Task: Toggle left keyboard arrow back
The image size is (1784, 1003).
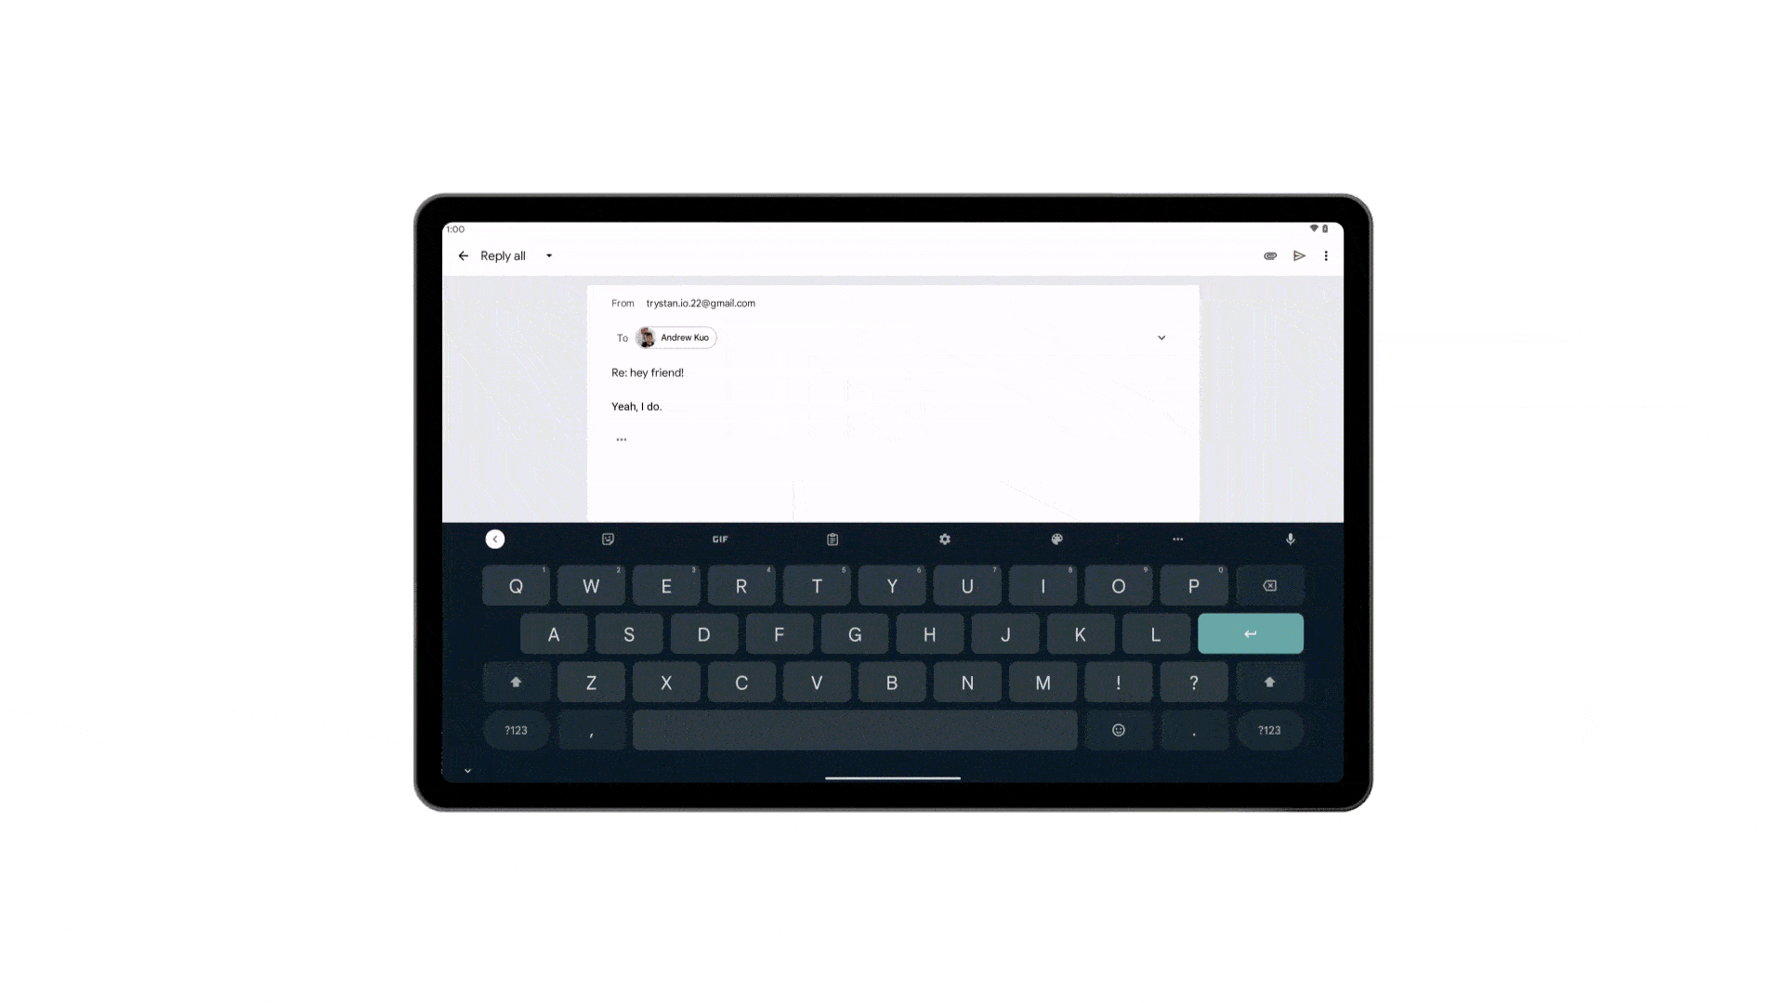Action: click(x=495, y=539)
